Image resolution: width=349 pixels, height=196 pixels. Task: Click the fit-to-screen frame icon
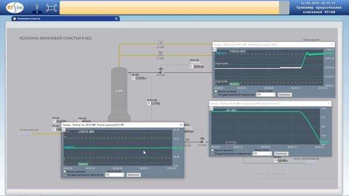[51, 8]
